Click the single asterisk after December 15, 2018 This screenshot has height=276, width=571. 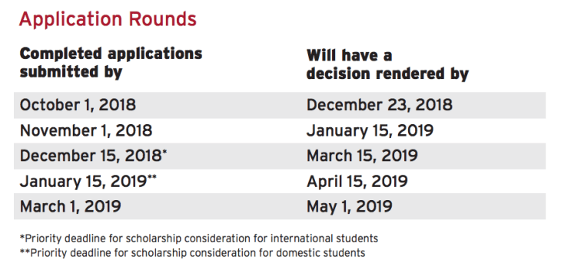(x=164, y=152)
